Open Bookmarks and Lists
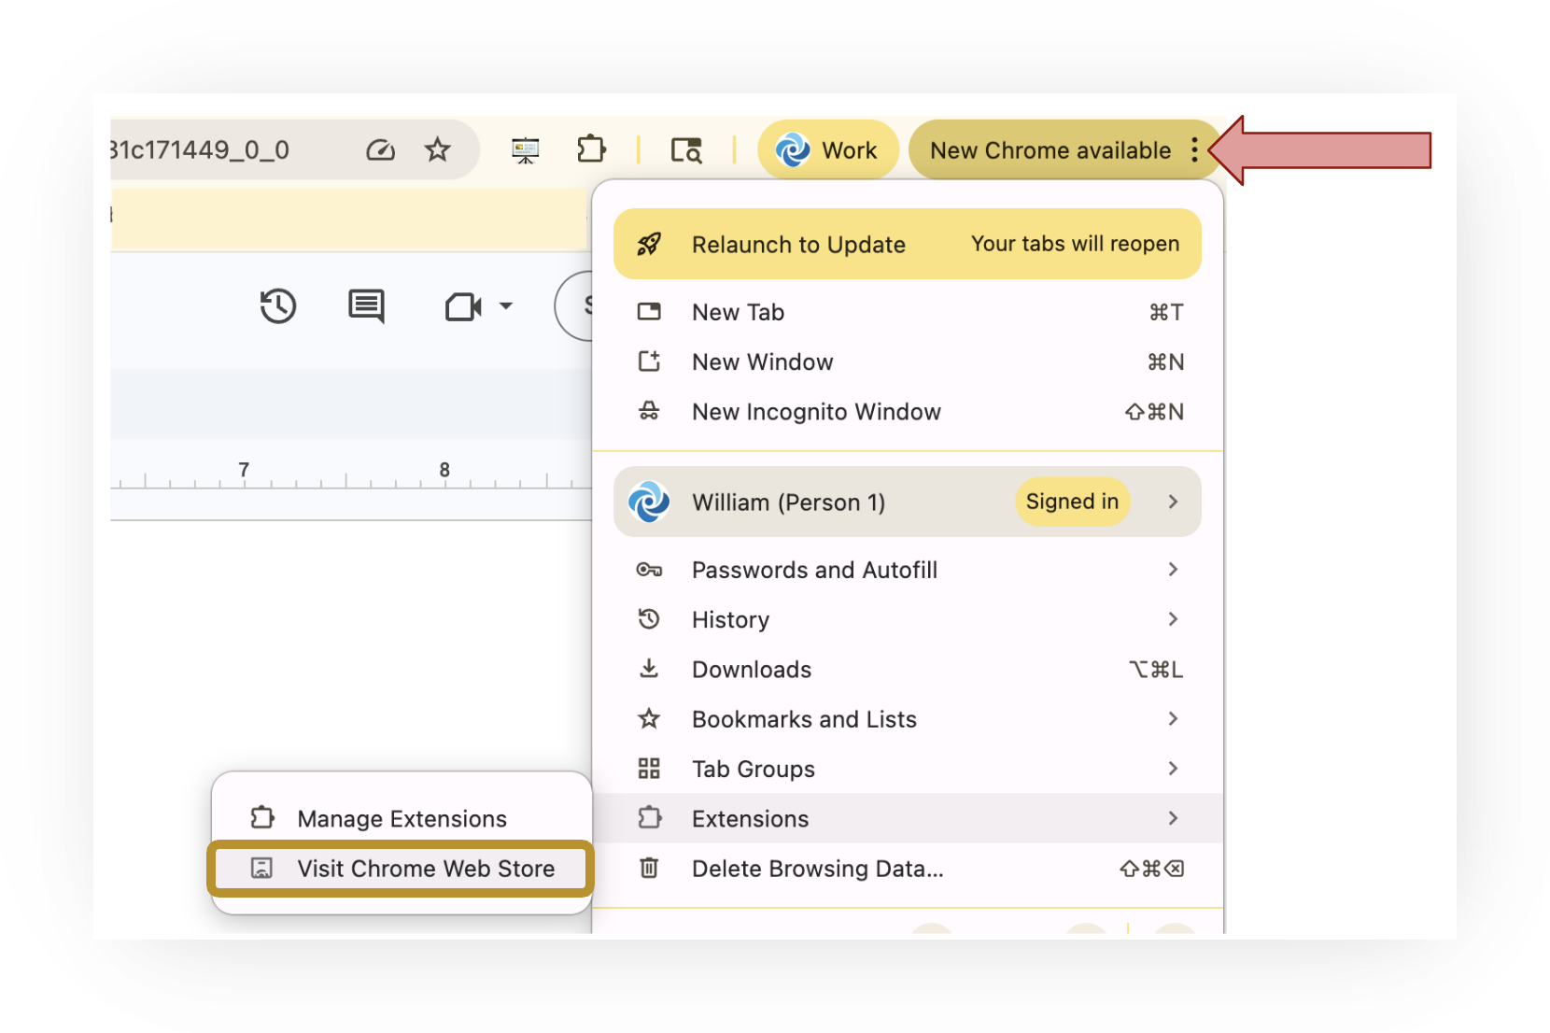Image resolution: width=1550 pixels, height=1033 pixels. 908,719
